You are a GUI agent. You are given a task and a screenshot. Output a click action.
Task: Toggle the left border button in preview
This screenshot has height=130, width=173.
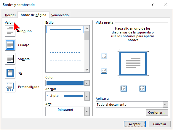(124, 89)
